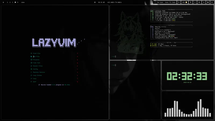Click the 02:32 AM clock in top bar
This screenshot has height=121, width=215.
(101, 2)
